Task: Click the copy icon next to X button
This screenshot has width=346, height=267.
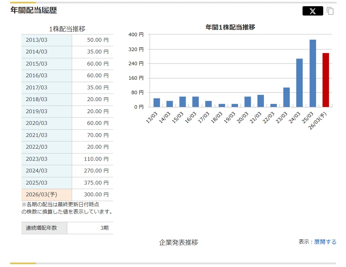Action: click(330, 11)
